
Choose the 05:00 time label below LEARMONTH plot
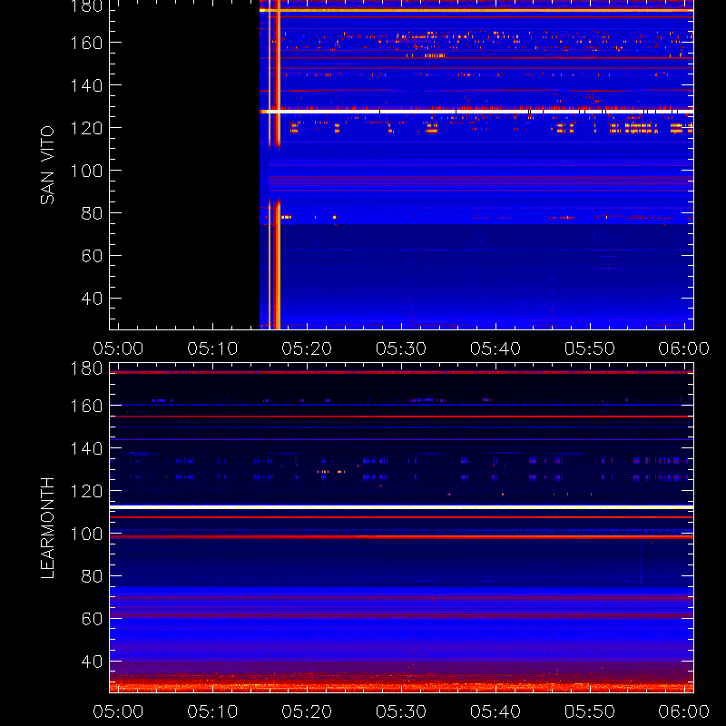pos(118,711)
